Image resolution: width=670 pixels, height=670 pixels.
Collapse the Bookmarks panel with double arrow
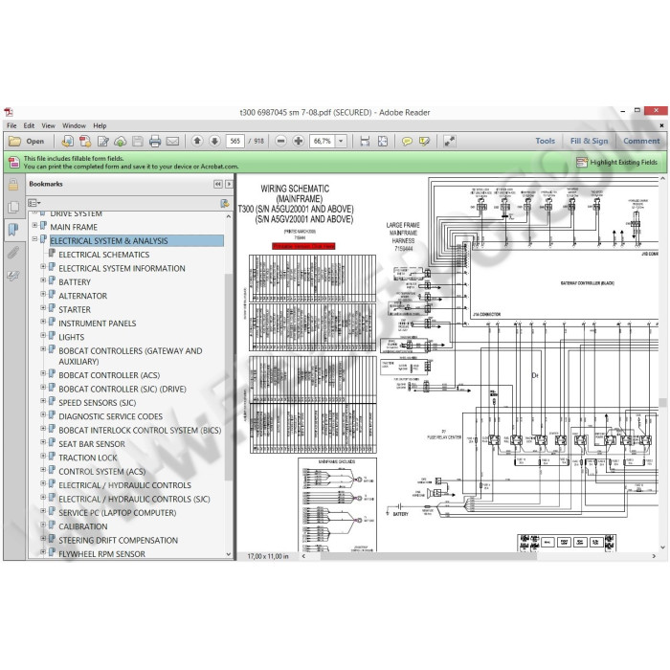pos(218,184)
